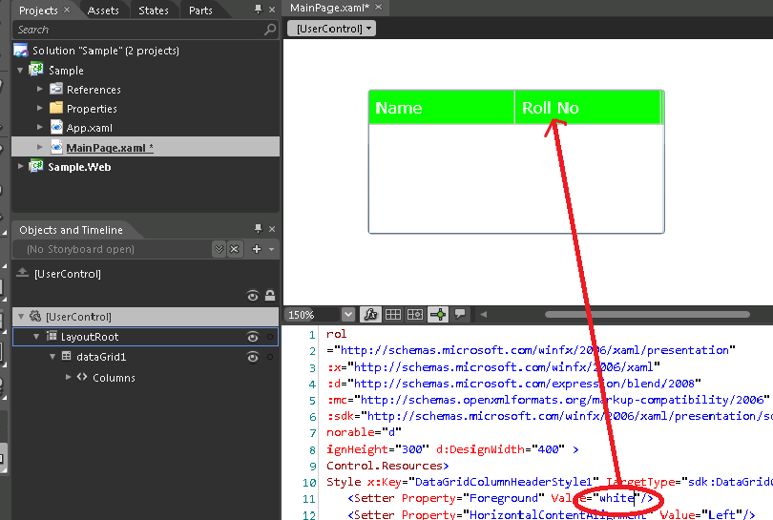
Task: Select dataGrid1 in object tree
Action: tap(101, 357)
